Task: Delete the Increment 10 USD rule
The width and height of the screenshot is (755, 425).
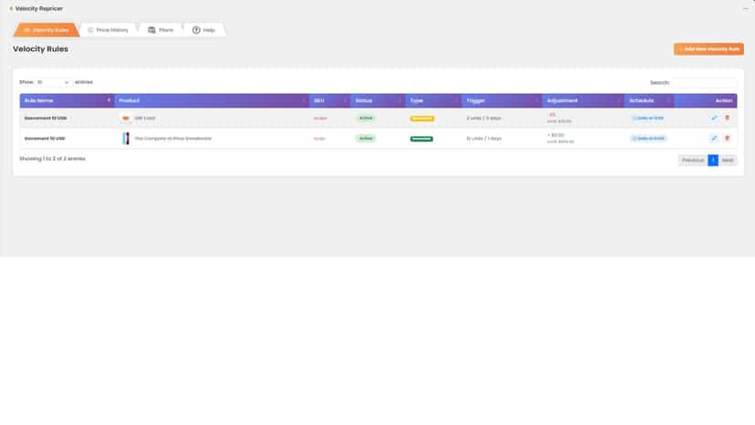Action: 727,139
